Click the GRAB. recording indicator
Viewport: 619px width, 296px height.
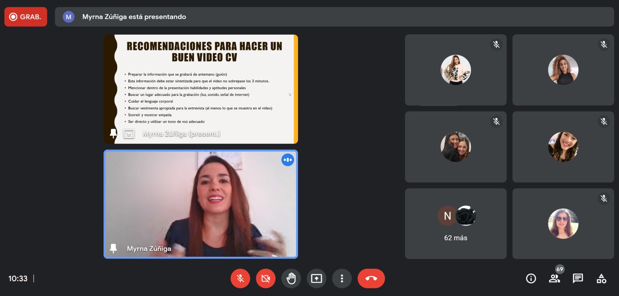click(26, 17)
